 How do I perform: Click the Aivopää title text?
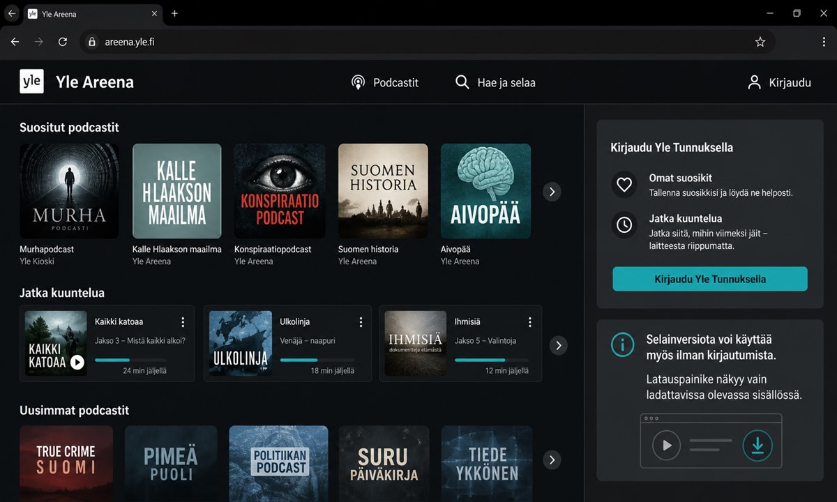tap(455, 249)
